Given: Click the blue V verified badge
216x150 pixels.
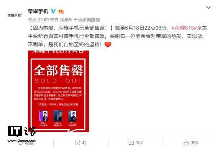Looking at the screenshot, I should (x=53, y=11).
